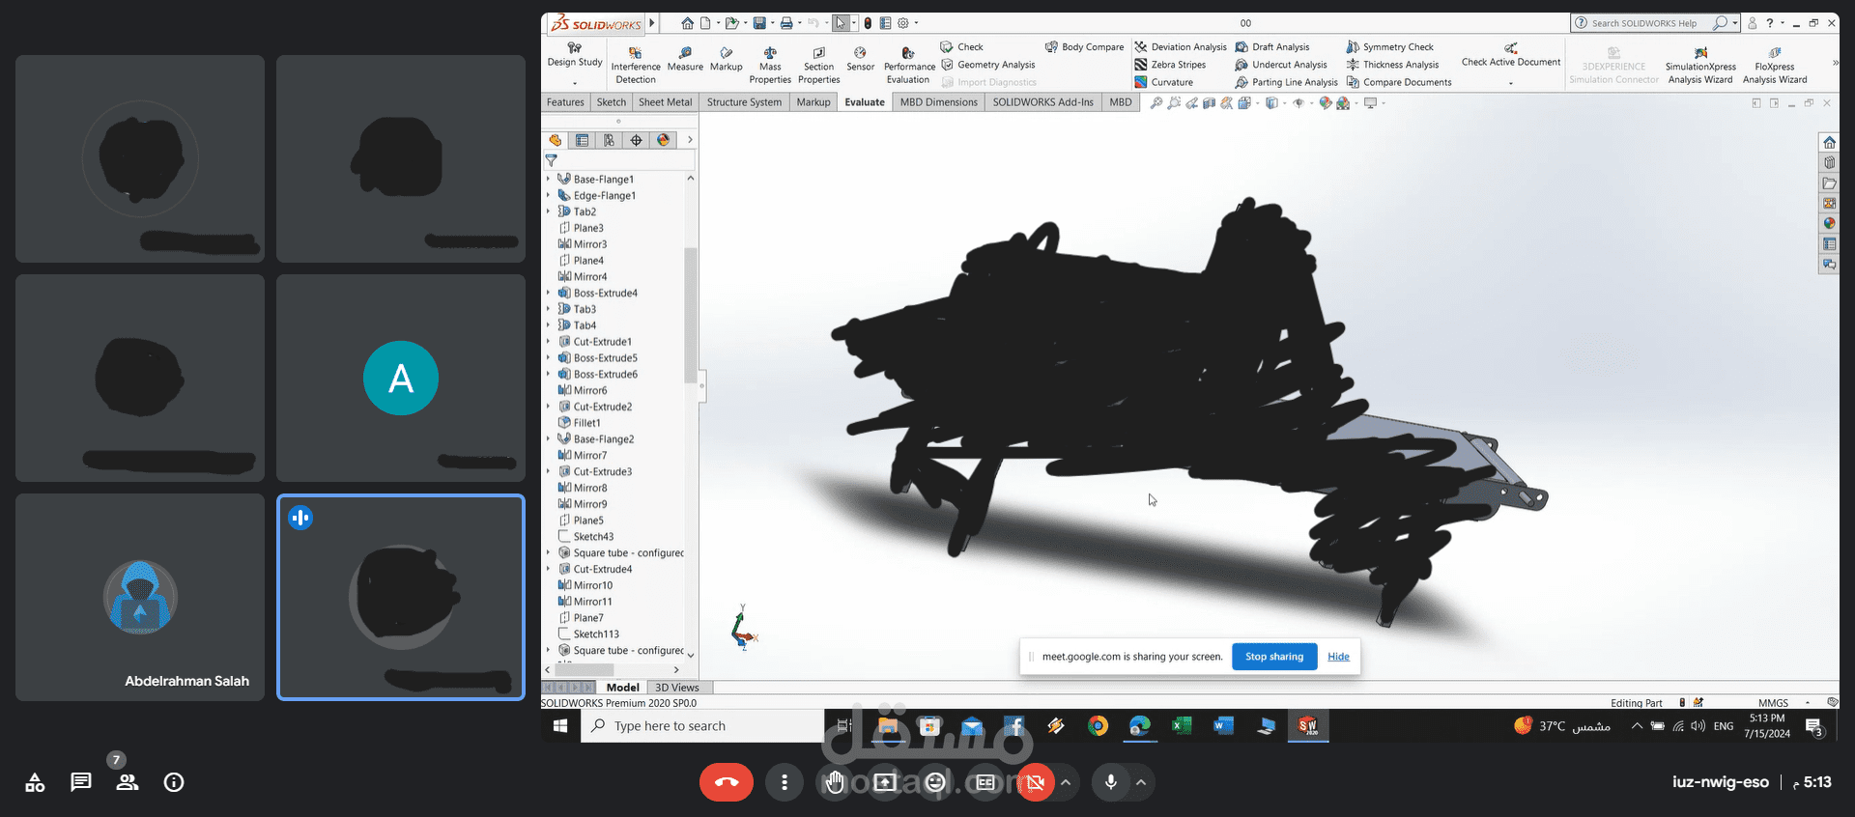This screenshot has width=1855, height=817.
Task: Click Check Active Document
Action: pos(1511,55)
